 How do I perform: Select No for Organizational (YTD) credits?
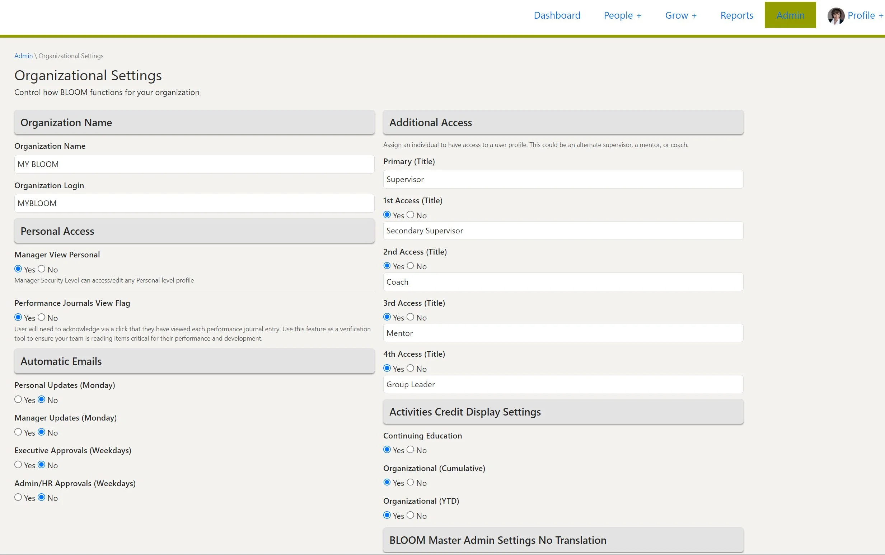click(x=410, y=515)
